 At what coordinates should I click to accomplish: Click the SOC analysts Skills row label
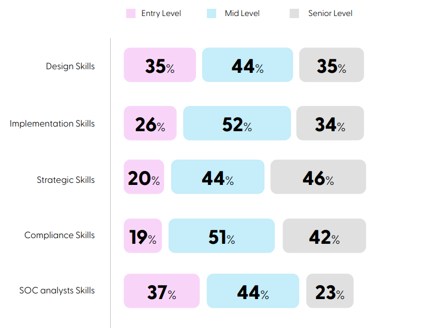(57, 290)
